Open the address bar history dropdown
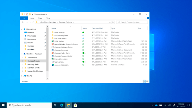 (110, 22)
